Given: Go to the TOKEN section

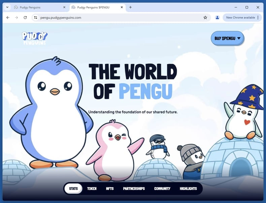Looking at the screenshot, I should [x=92, y=189].
